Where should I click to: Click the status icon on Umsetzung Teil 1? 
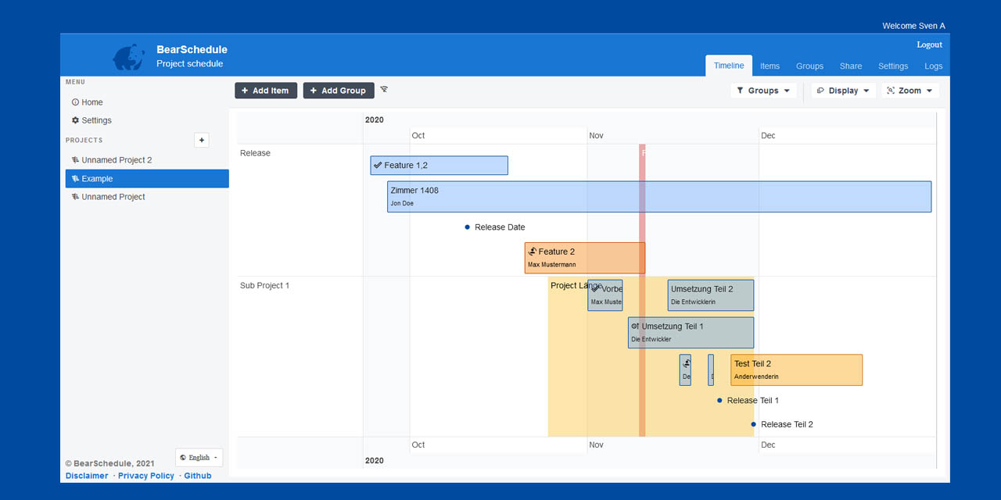click(x=635, y=326)
